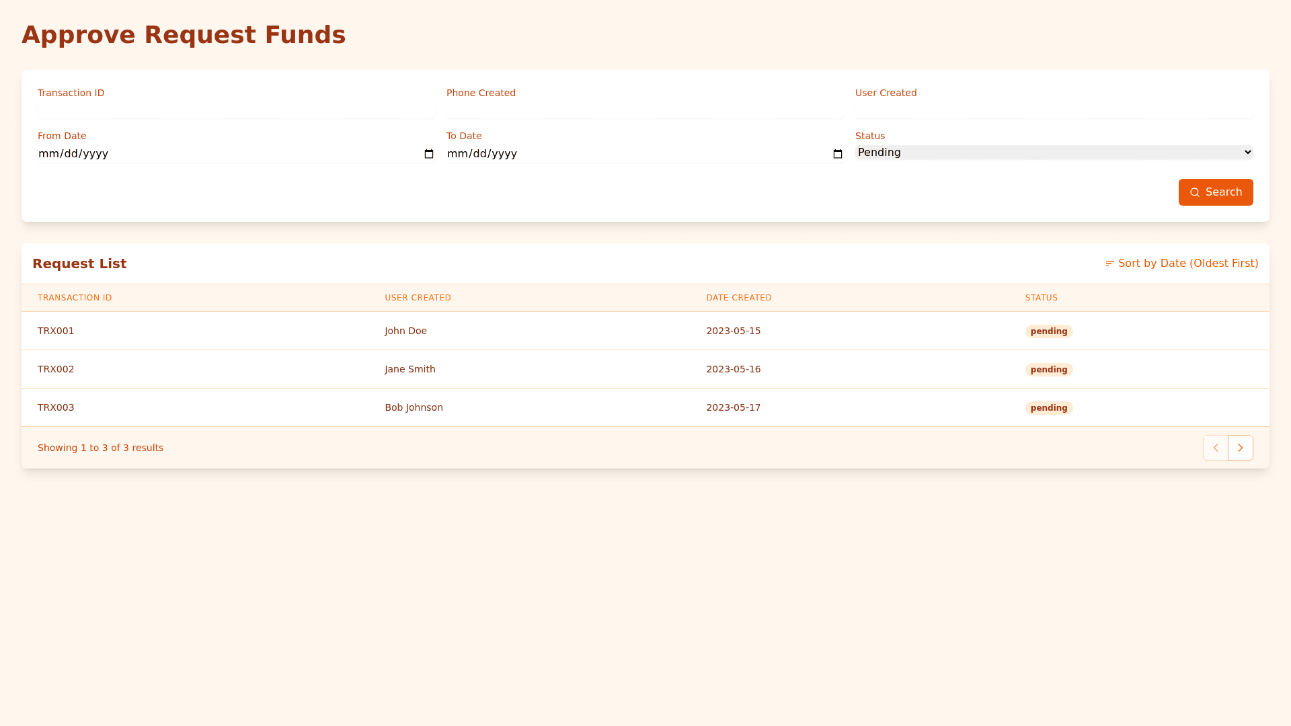1291x726 pixels.
Task: Focus the Phone Created input field
Action: coord(645,110)
